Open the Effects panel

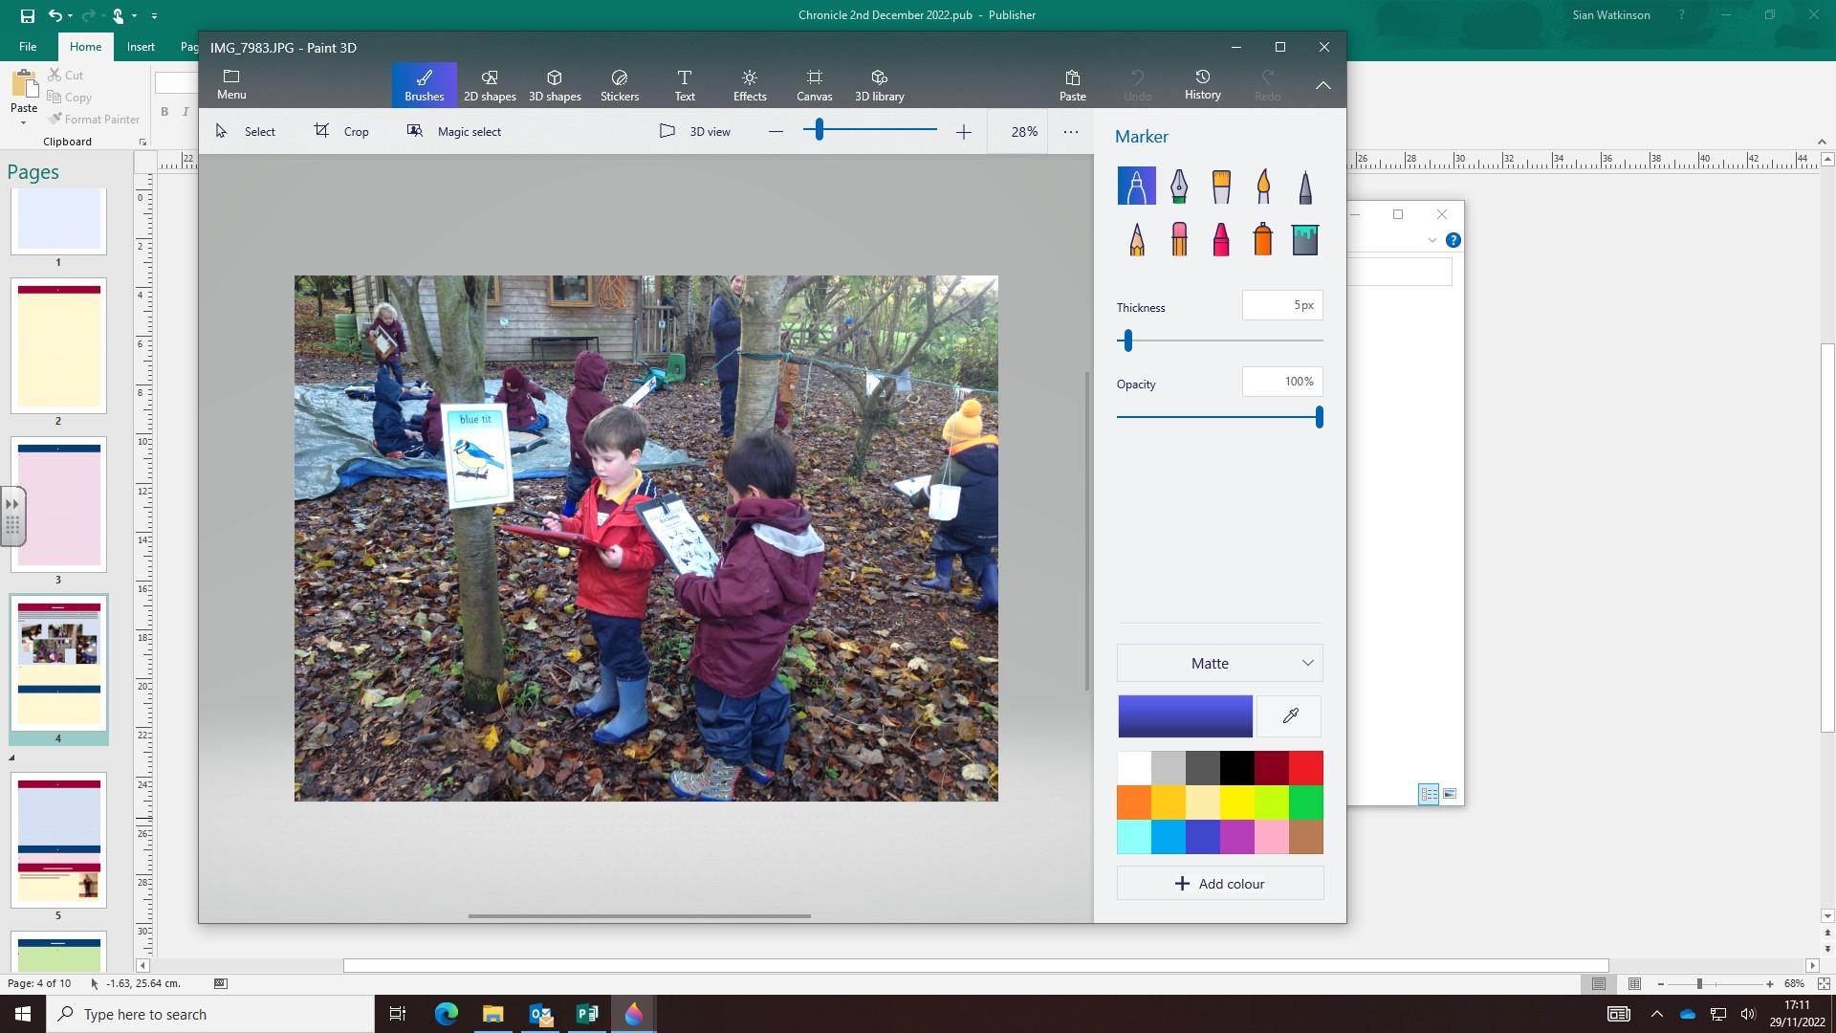(x=749, y=84)
